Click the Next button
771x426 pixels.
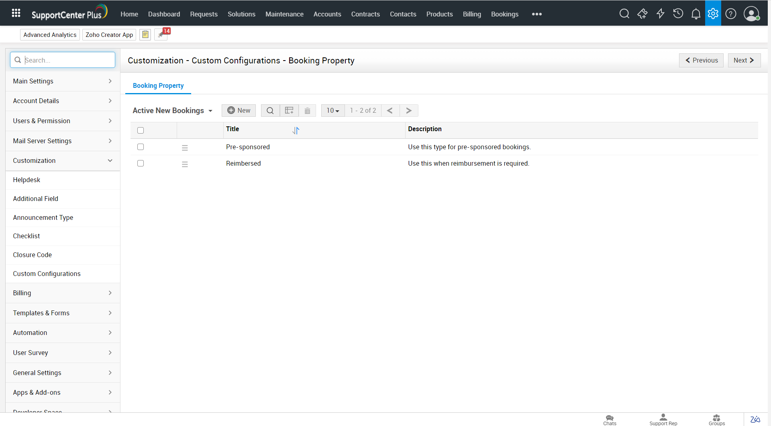744,60
